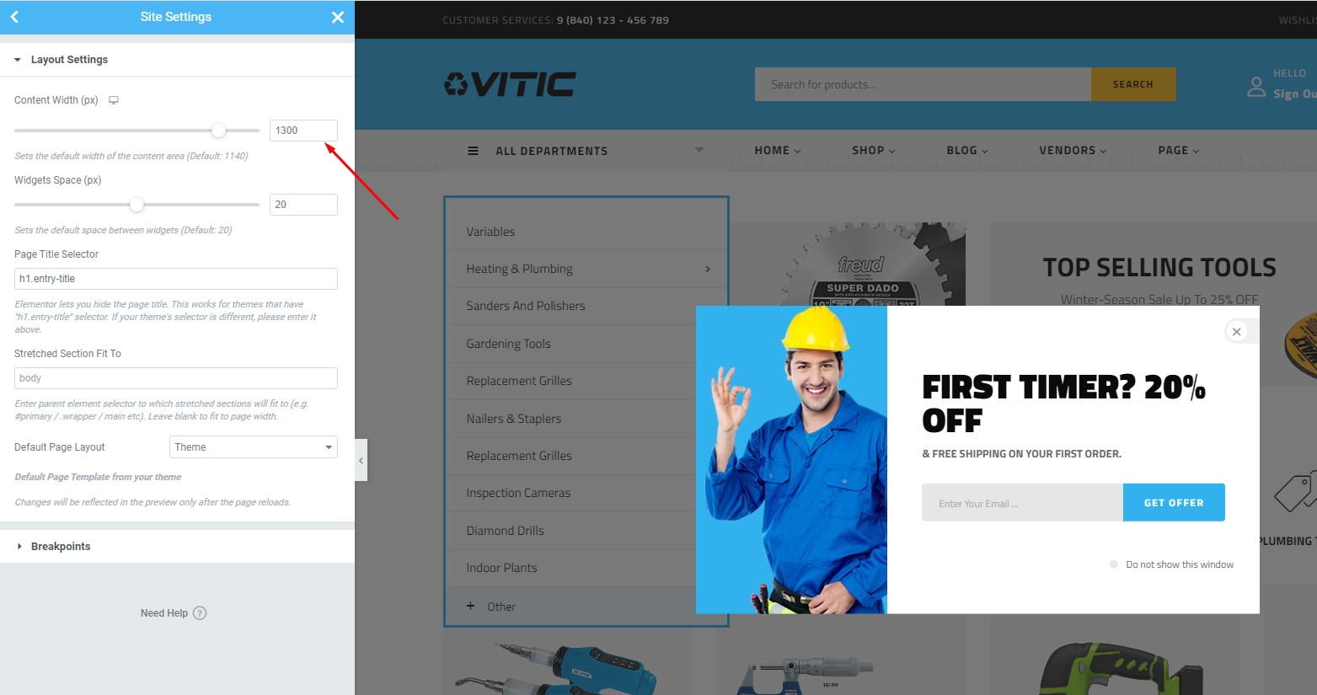This screenshot has height=695, width=1317.
Task: Expand the Heating & Plumbing submenu arrow
Action: (707, 269)
